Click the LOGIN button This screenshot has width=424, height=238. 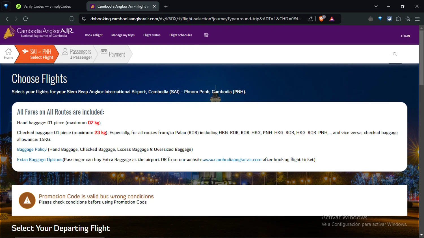tap(405, 36)
